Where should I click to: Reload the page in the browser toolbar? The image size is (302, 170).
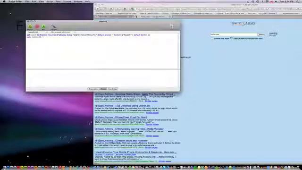pos(111,9)
